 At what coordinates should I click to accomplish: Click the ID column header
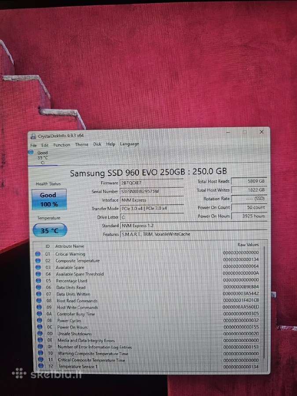coord(48,246)
